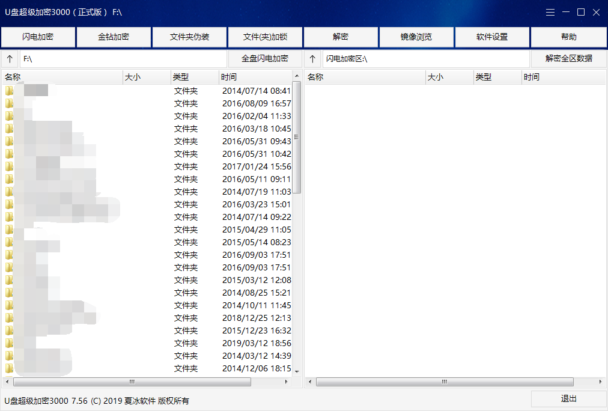This screenshot has width=608, height=411.
Task: Go up one level in 闪电加密区 pane
Action: coord(312,59)
